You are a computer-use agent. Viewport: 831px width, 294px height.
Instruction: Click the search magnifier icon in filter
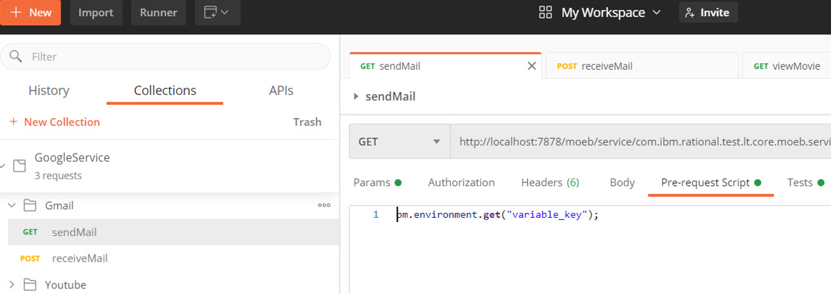[16, 57]
